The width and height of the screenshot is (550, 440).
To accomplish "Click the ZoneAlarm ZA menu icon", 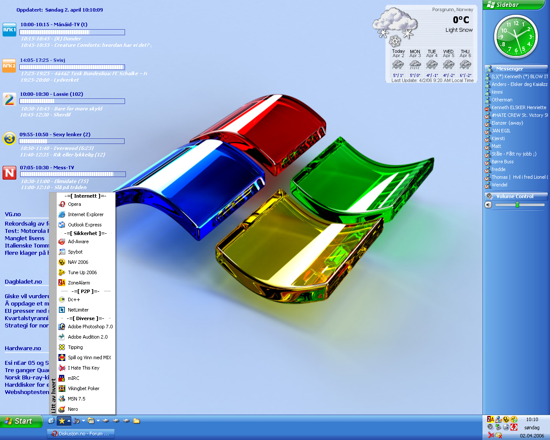I will (x=62, y=283).
